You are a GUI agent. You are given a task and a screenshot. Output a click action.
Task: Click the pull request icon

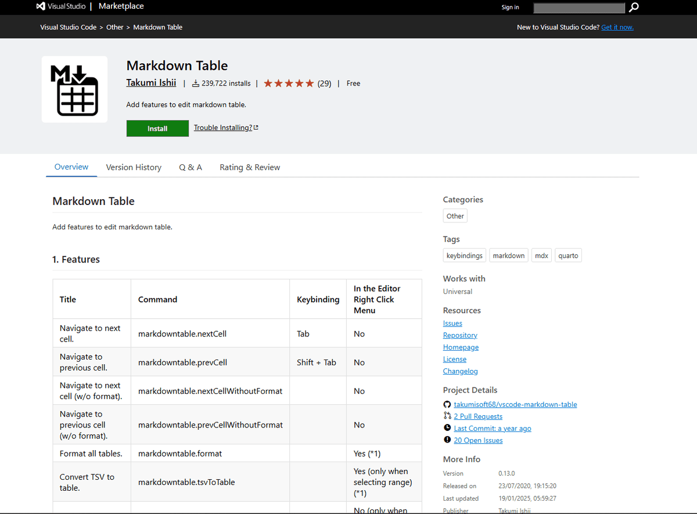[x=447, y=416]
